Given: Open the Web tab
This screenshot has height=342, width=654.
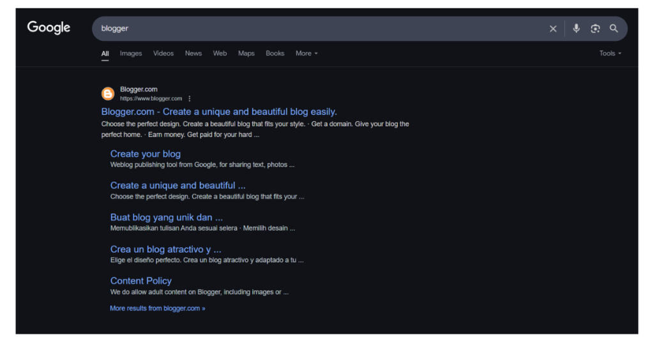Looking at the screenshot, I should (x=220, y=54).
